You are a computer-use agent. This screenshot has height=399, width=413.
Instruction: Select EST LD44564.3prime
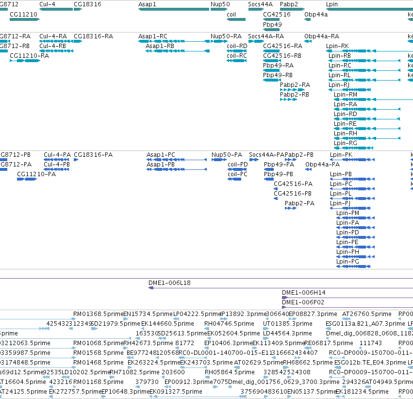pos(287,333)
